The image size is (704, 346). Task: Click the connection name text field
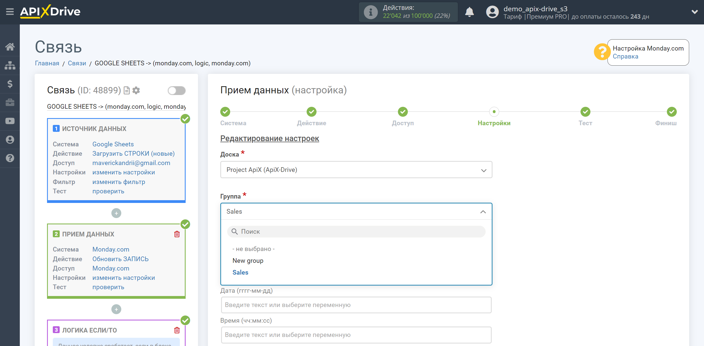(116, 107)
